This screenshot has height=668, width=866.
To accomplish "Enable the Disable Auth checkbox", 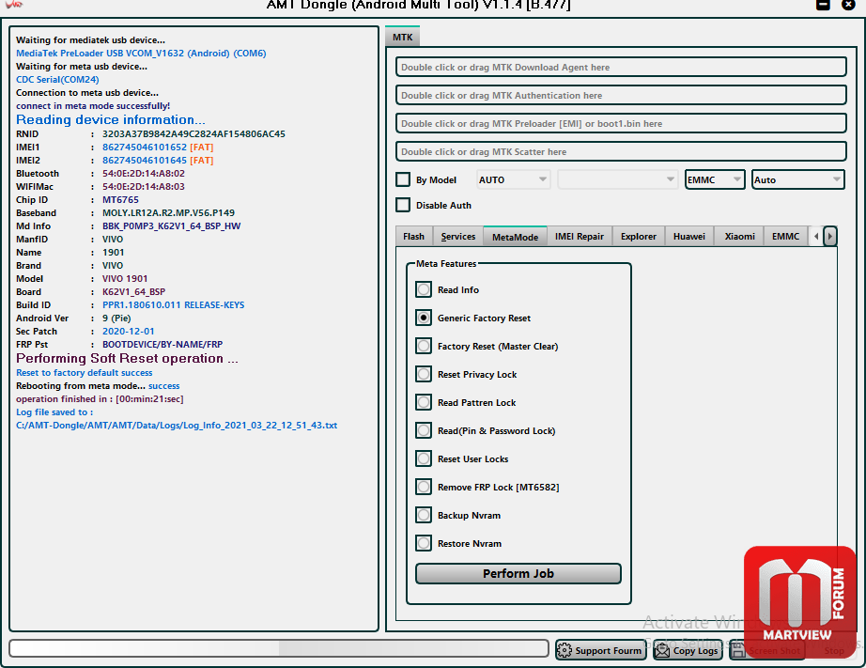I will click(x=403, y=205).
